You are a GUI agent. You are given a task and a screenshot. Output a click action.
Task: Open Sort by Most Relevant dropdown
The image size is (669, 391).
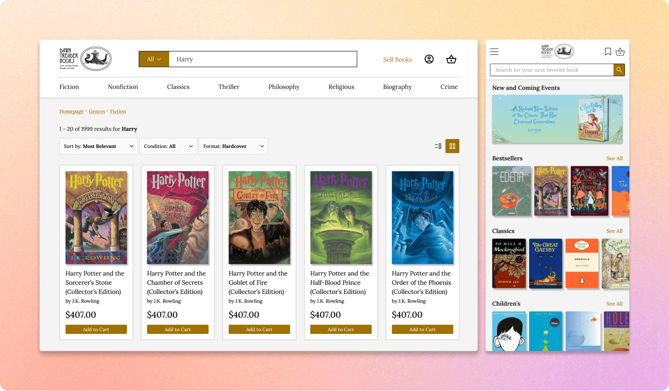coord(98,146)
